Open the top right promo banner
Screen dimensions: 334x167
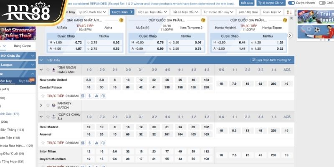[x=316, y=17]
